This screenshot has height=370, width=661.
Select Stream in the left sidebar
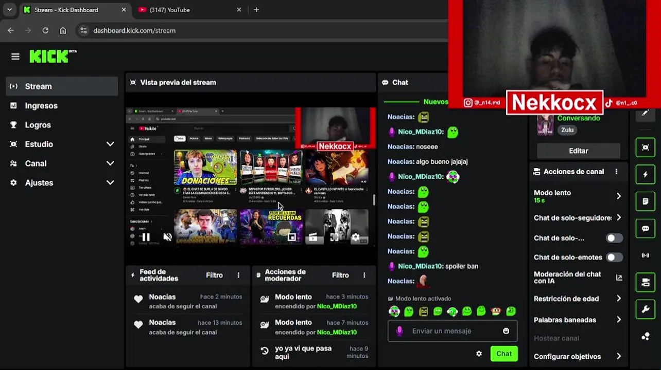62,86
